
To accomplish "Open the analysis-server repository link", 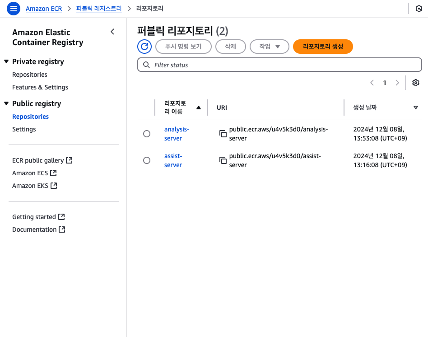I will click(177, 134).
